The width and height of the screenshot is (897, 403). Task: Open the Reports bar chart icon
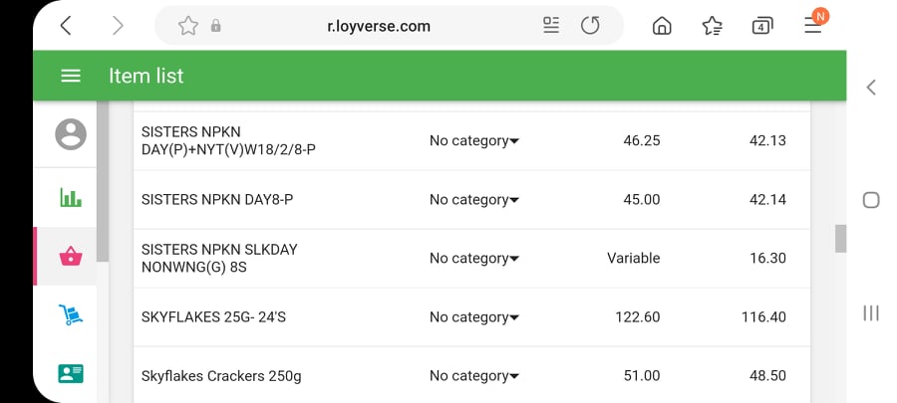[70, 197]
